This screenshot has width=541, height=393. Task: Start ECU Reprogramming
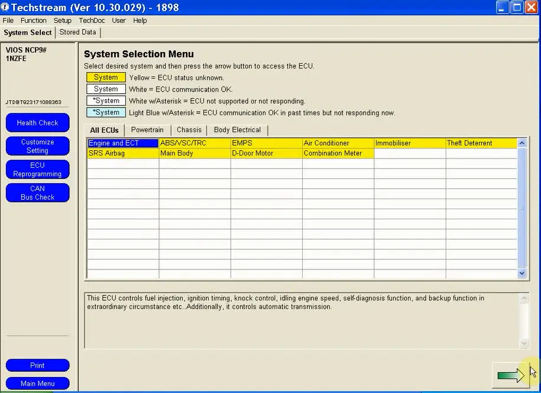37,170
